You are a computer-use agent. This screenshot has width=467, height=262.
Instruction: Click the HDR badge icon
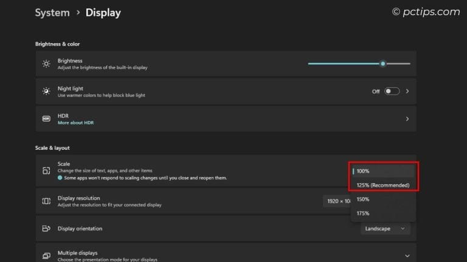click(x=46, y=119)
